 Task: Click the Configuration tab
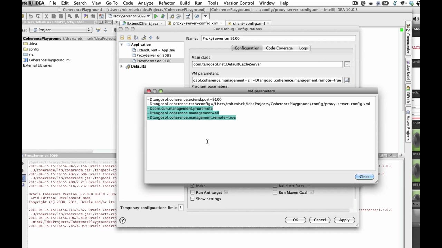pos(247,48)
